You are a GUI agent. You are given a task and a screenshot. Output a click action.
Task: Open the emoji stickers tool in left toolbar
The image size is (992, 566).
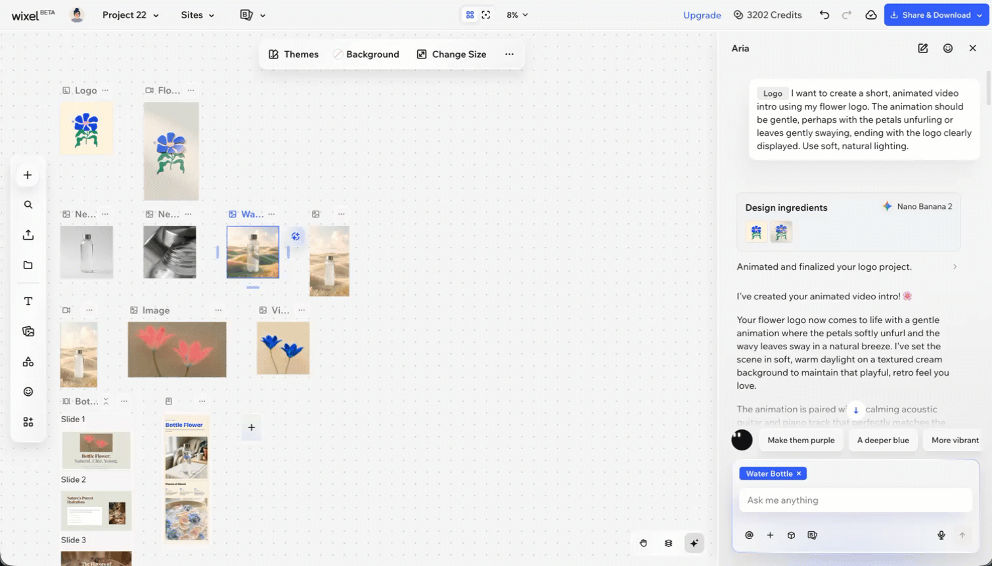click(x=28, y=392)
